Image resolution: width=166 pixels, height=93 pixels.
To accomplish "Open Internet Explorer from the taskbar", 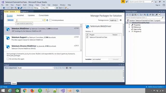I will tap(10, 91).
